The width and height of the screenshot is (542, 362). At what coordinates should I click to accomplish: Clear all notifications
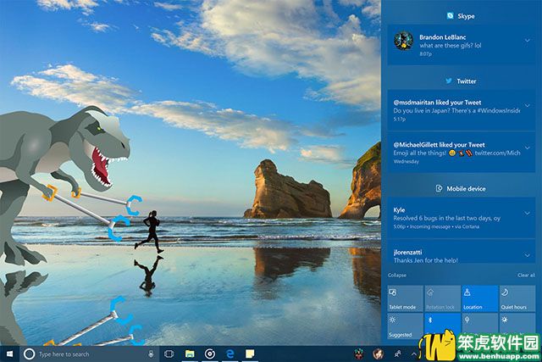click(526, 276)
